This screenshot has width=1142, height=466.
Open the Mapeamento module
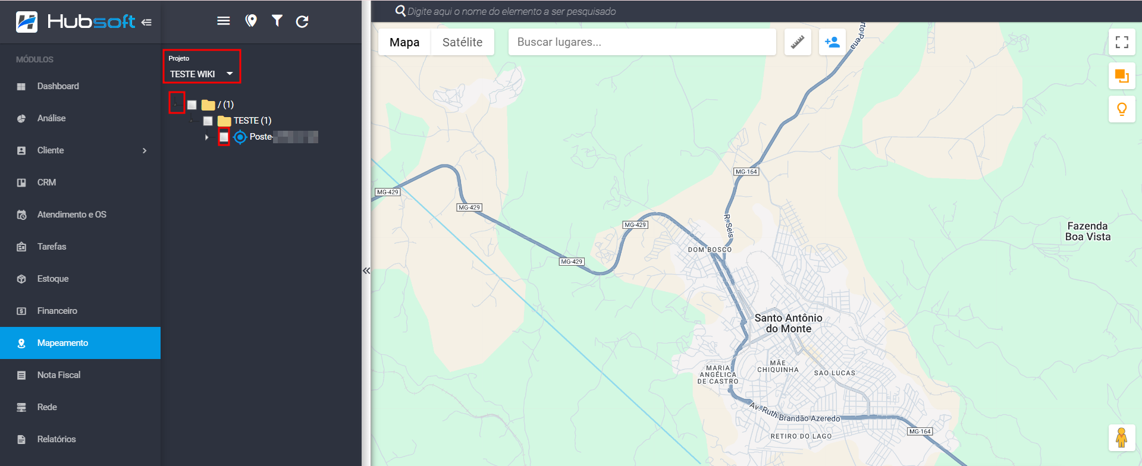point(80,343)
